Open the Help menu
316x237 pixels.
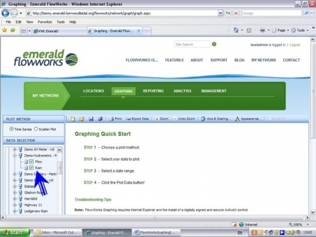pos(73,22)
